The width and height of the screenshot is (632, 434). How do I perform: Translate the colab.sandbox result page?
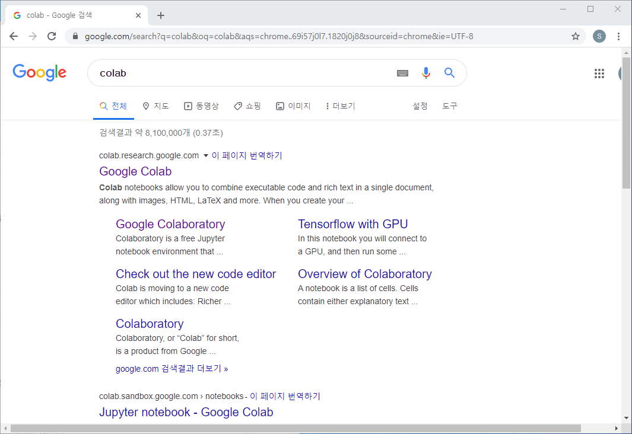[285, 396]
